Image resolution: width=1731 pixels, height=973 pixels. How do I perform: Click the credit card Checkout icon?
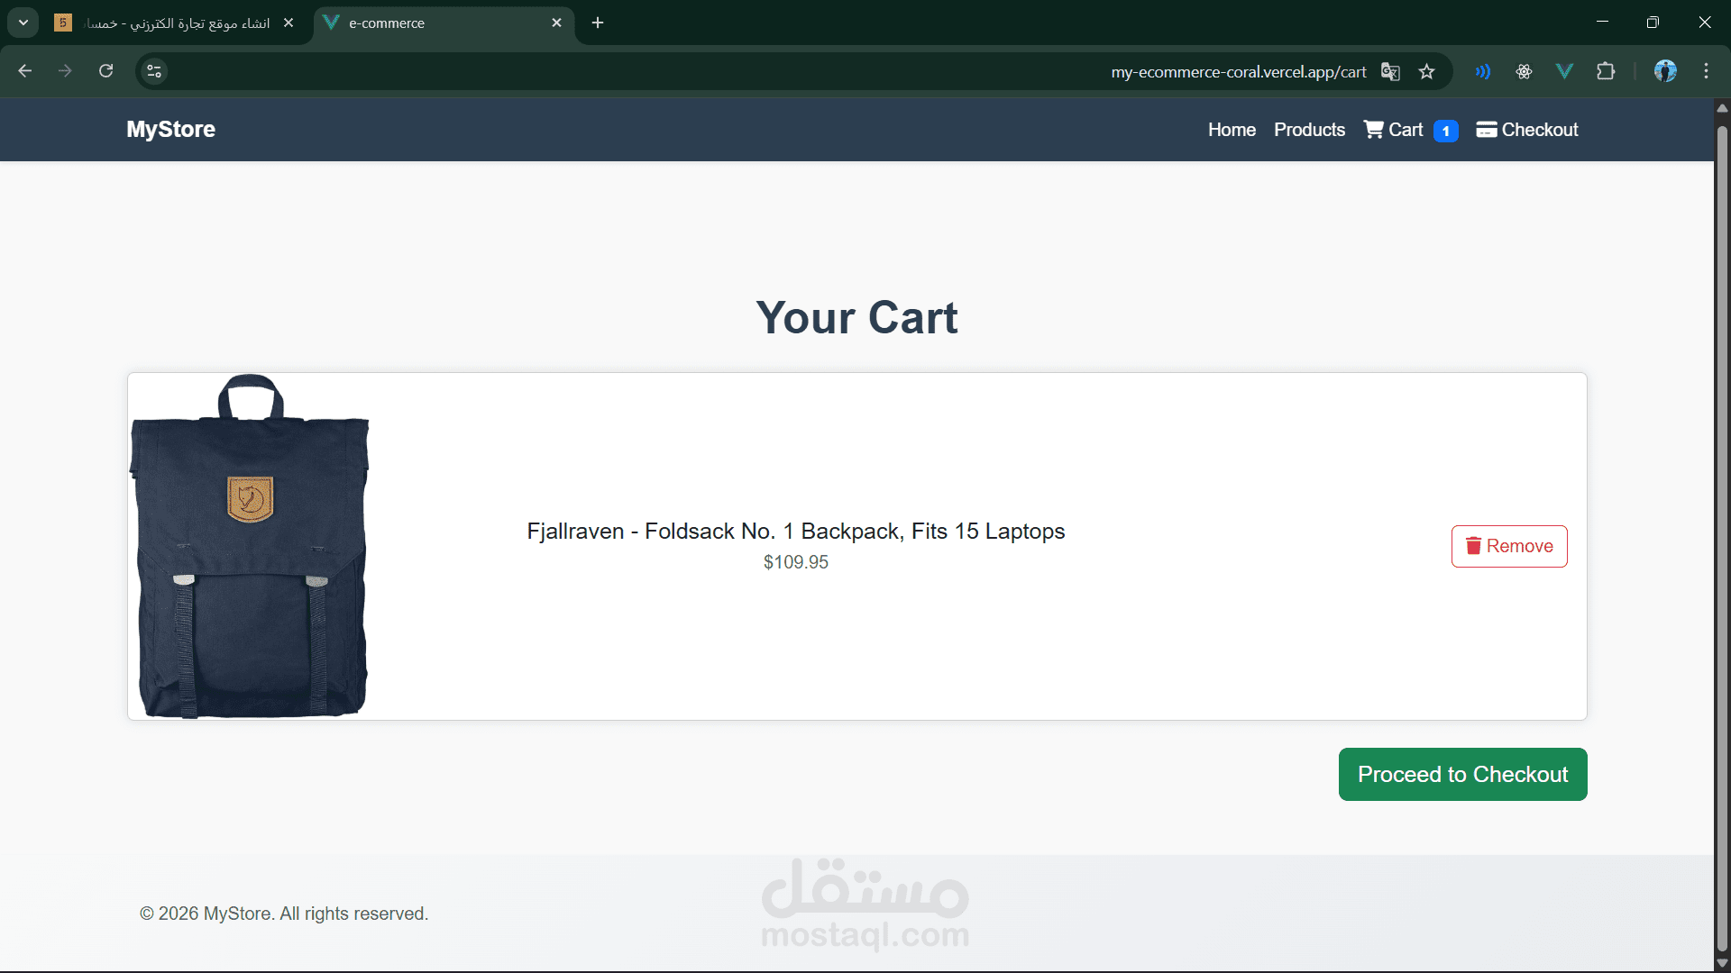1486,130
